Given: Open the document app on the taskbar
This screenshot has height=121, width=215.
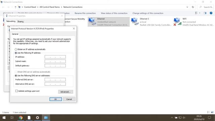Looking at the screenshot, I should [29, 118].
